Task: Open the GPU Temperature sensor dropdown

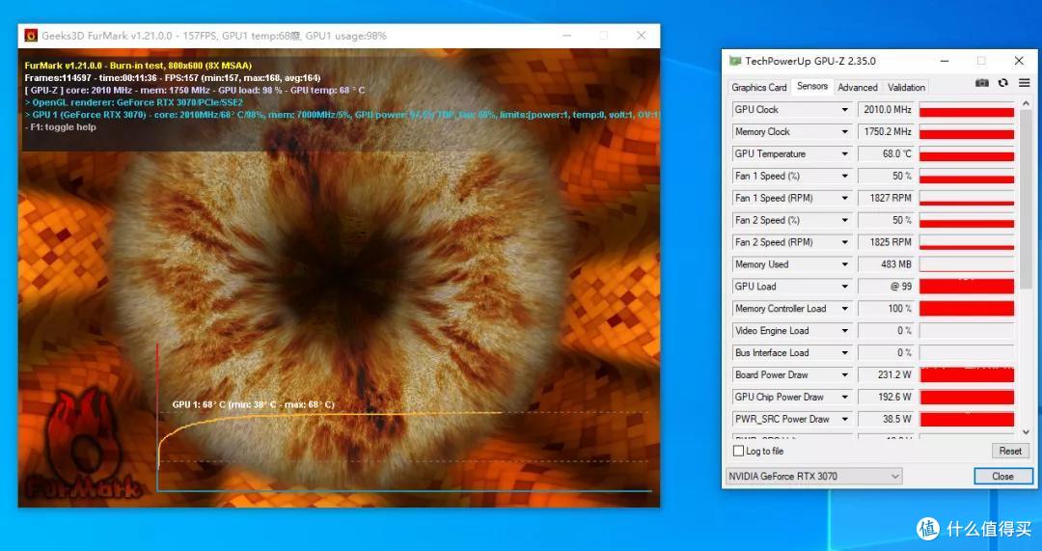Action: [844, 153]
